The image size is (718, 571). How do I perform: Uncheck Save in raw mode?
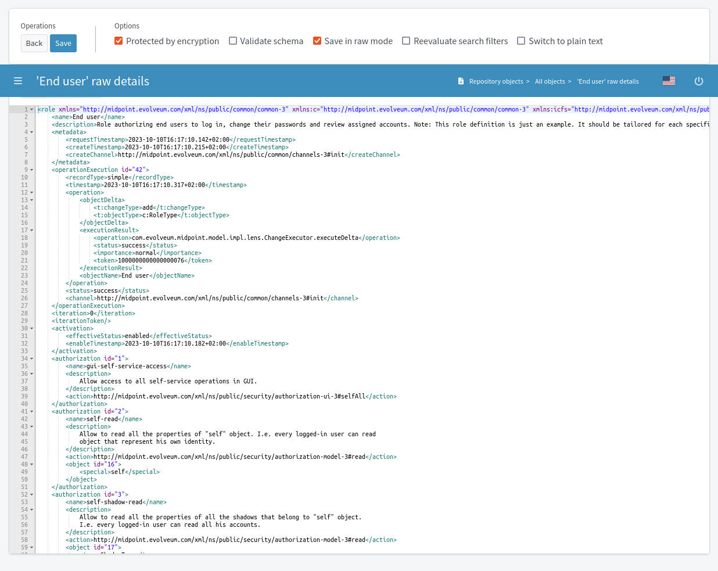pyautogui.click(x=317, y=41)
